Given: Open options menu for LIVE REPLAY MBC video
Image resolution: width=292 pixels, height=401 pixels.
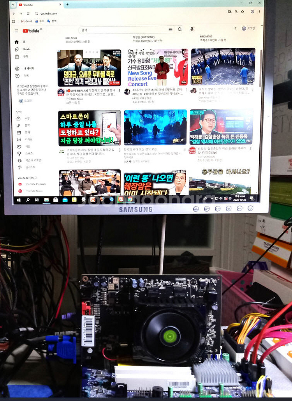Looking at the screenshot, I should (120, 90).
